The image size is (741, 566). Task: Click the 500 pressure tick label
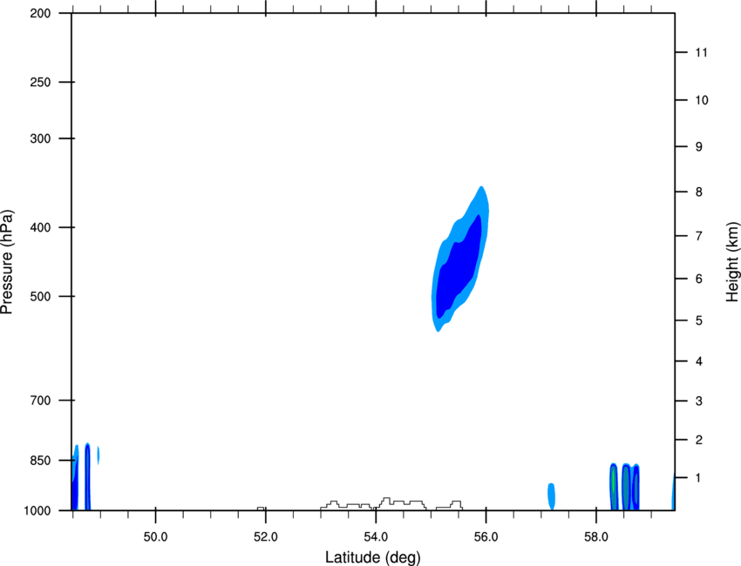point(40,296)
